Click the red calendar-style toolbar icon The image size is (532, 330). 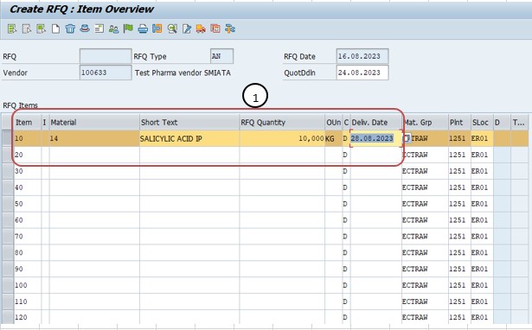tap(215, 29)
